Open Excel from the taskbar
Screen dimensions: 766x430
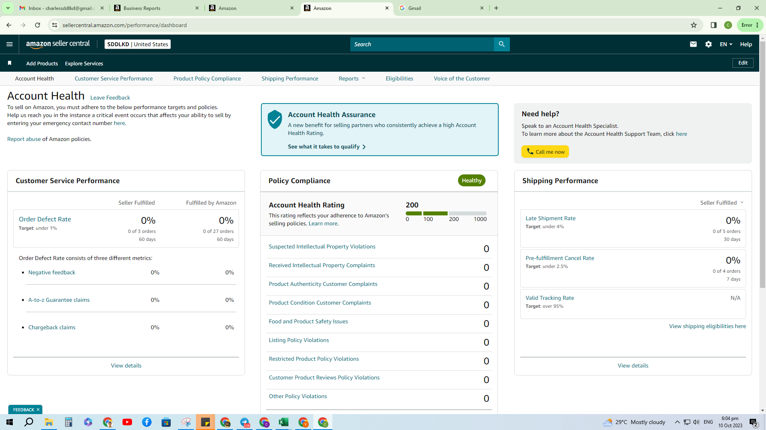tap(284, 422)
